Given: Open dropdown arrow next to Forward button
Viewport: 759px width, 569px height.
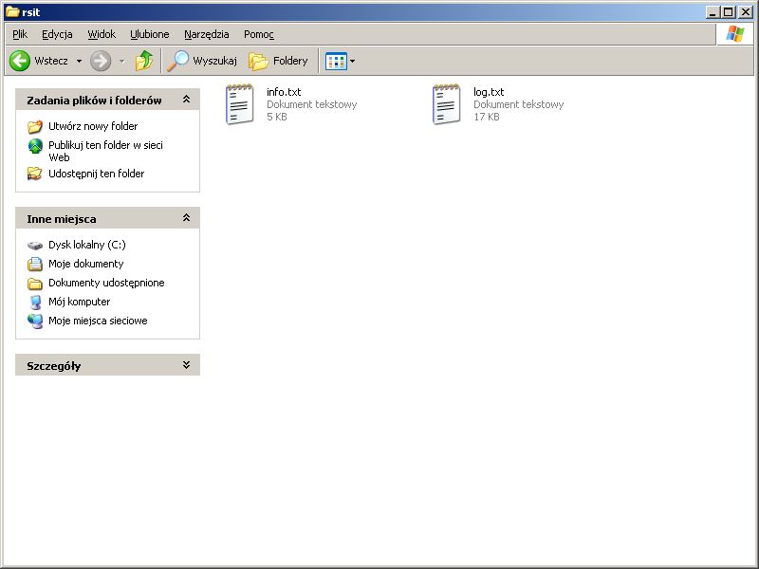Looking at the screenshot, I should tap(121, 61).
